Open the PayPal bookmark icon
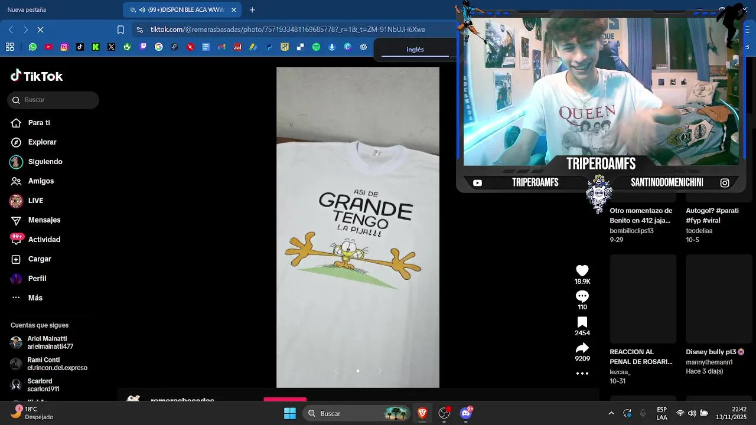Screen dimensions: 756x425 269,47
